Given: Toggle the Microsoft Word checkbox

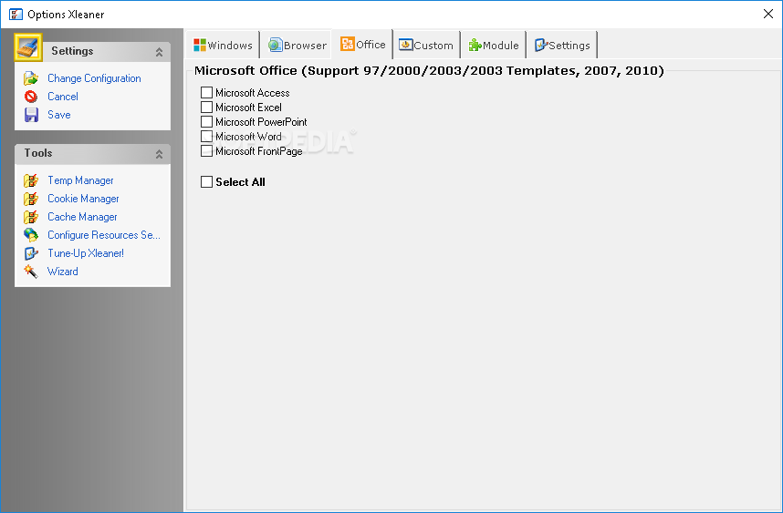Looking at the screenshot, I should click(207, 137).
